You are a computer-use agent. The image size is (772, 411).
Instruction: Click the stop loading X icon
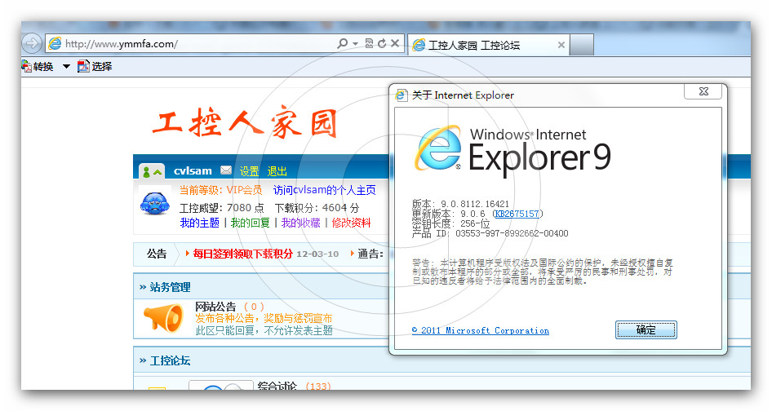coord(395,44)
